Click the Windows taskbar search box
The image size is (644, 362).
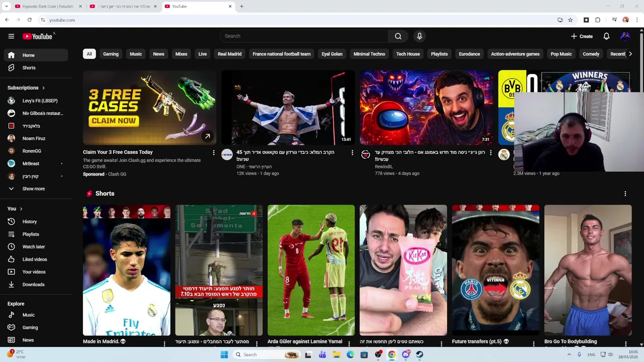(x=267, y=354)
